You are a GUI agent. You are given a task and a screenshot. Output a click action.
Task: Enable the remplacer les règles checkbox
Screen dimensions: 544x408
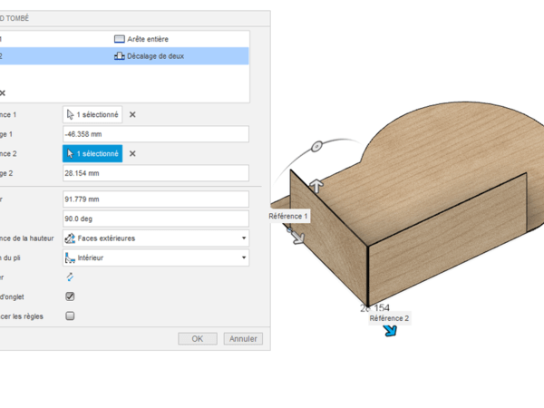coord(70,316)
